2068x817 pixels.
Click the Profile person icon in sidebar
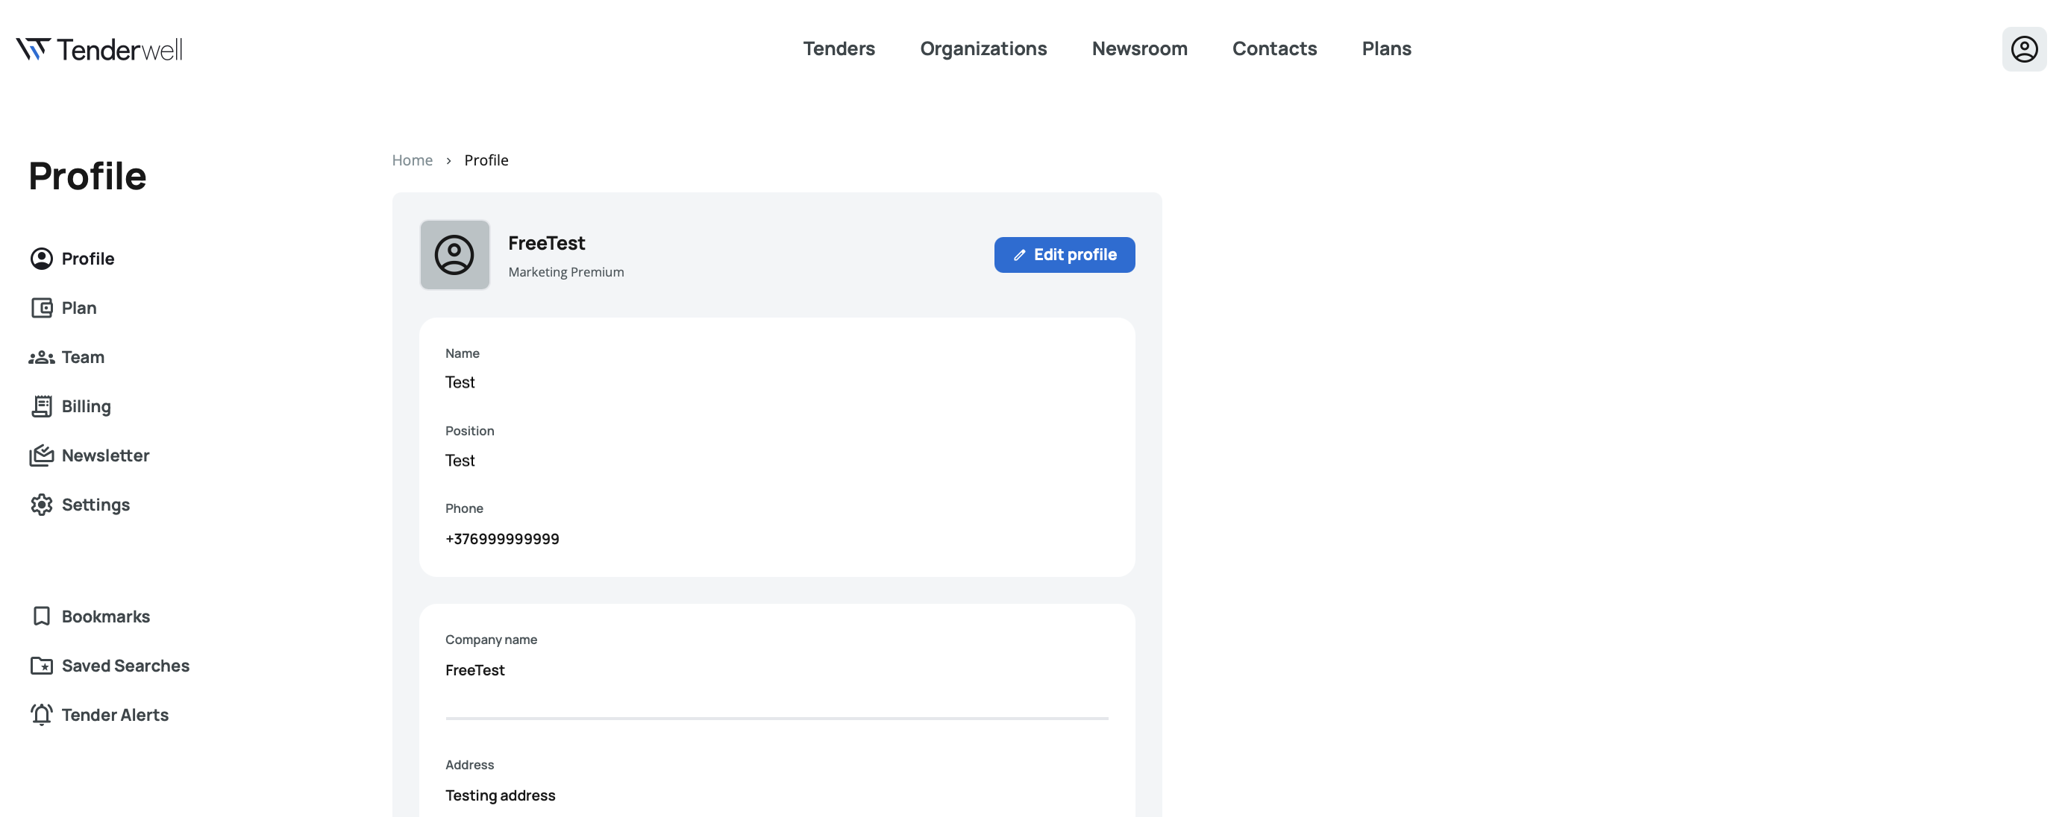click(x=41, y=258)
